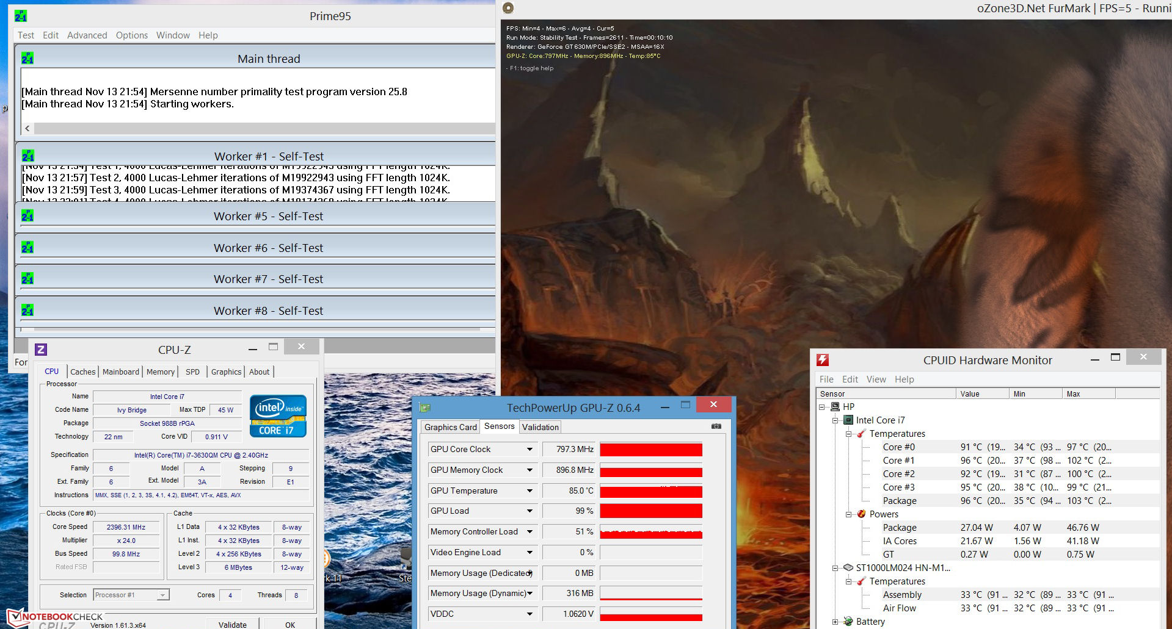Click the Worker #5 Self-Test window icon
Viewport: 1172px width, 629px height.
[x=27, y=216]
